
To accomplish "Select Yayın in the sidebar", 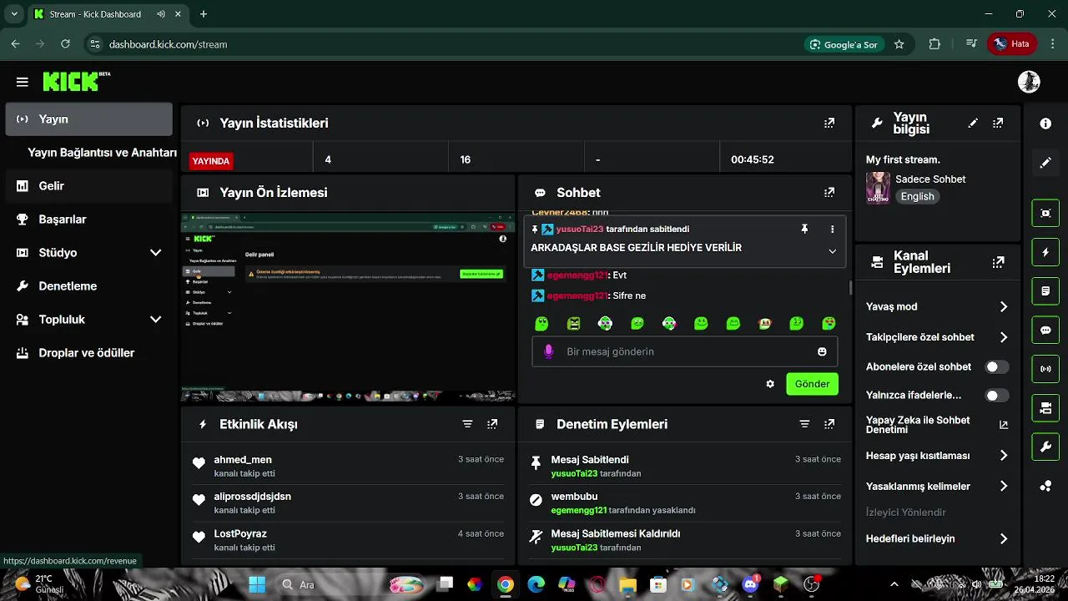I will [x=88, y=119].
